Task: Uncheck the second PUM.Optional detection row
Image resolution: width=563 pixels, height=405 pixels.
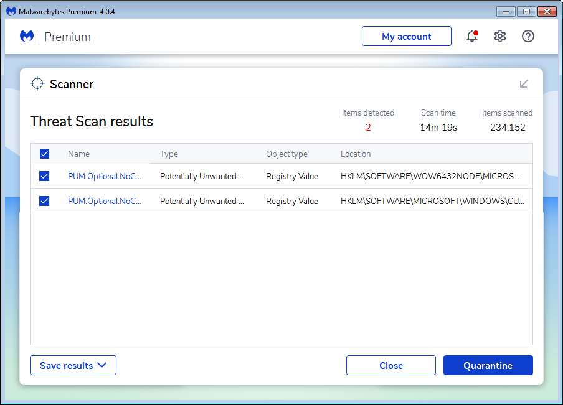Action: coord(44,201)
